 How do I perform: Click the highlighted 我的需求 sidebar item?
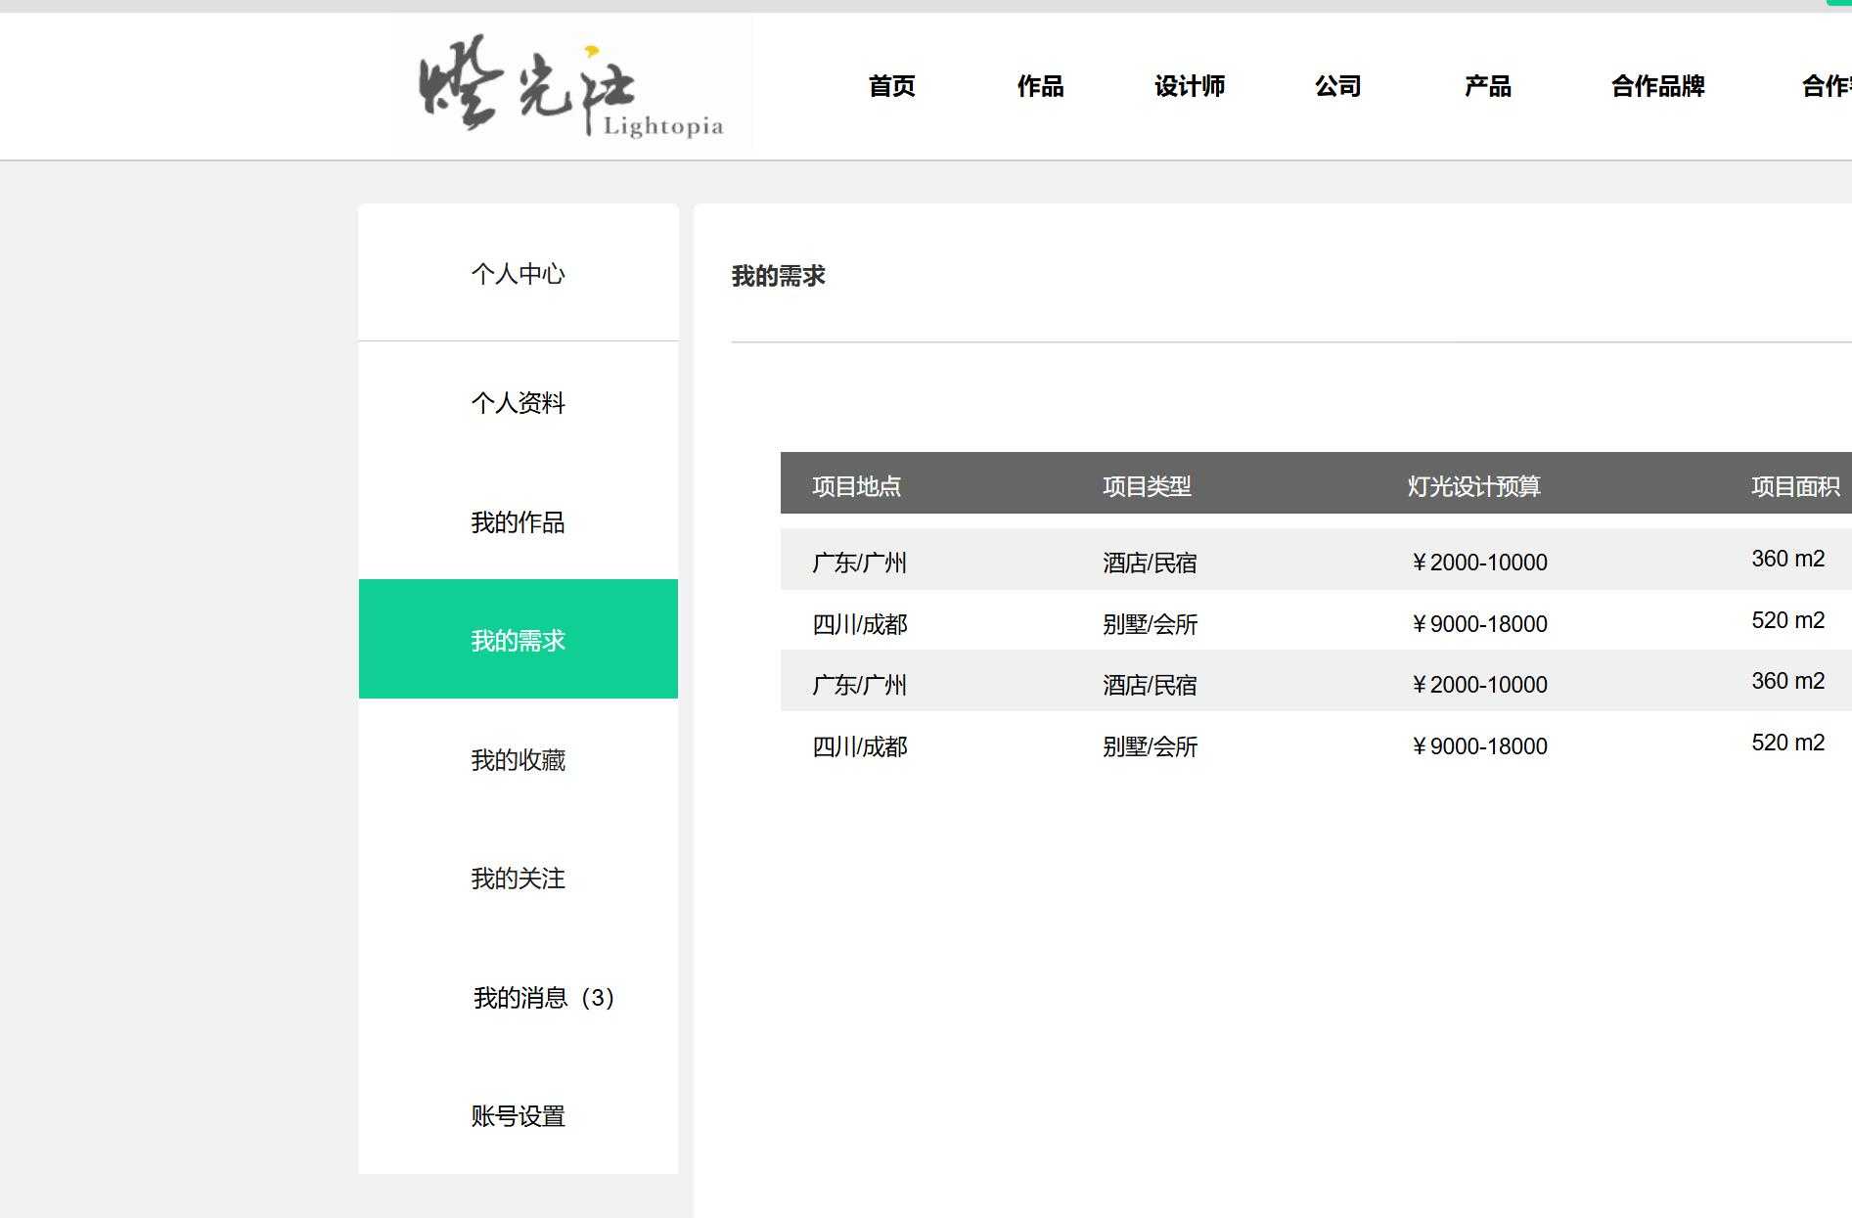(519, 642)
